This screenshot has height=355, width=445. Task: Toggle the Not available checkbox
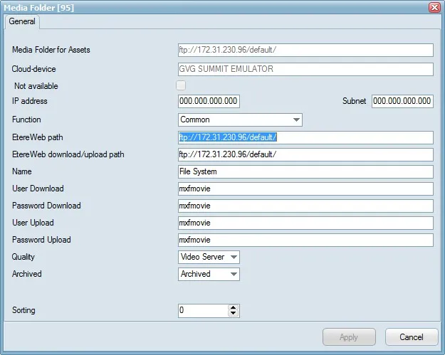pos(181,86)
